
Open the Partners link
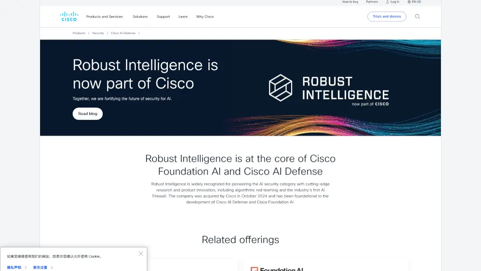coord(372,2)
